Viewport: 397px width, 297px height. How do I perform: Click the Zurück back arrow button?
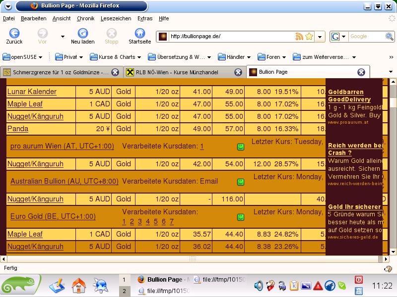(14, 34)
